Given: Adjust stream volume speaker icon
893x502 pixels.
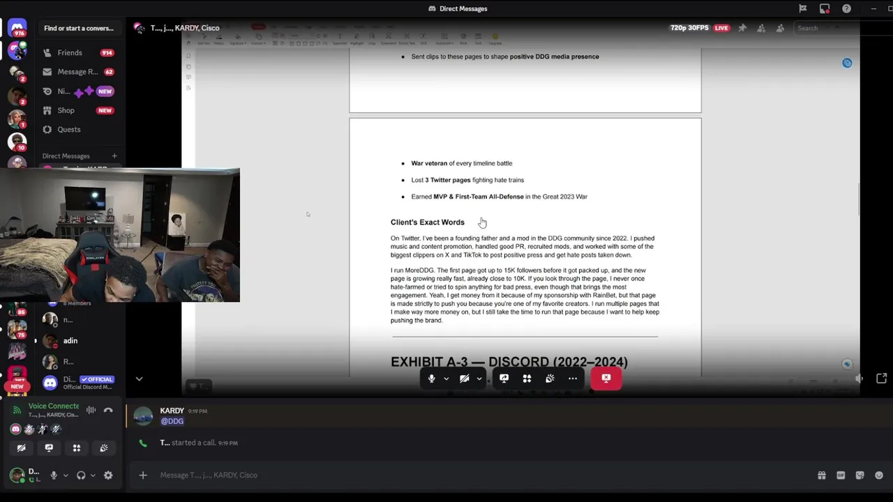Looking at the screenshot, I should [x=860, y=379].
